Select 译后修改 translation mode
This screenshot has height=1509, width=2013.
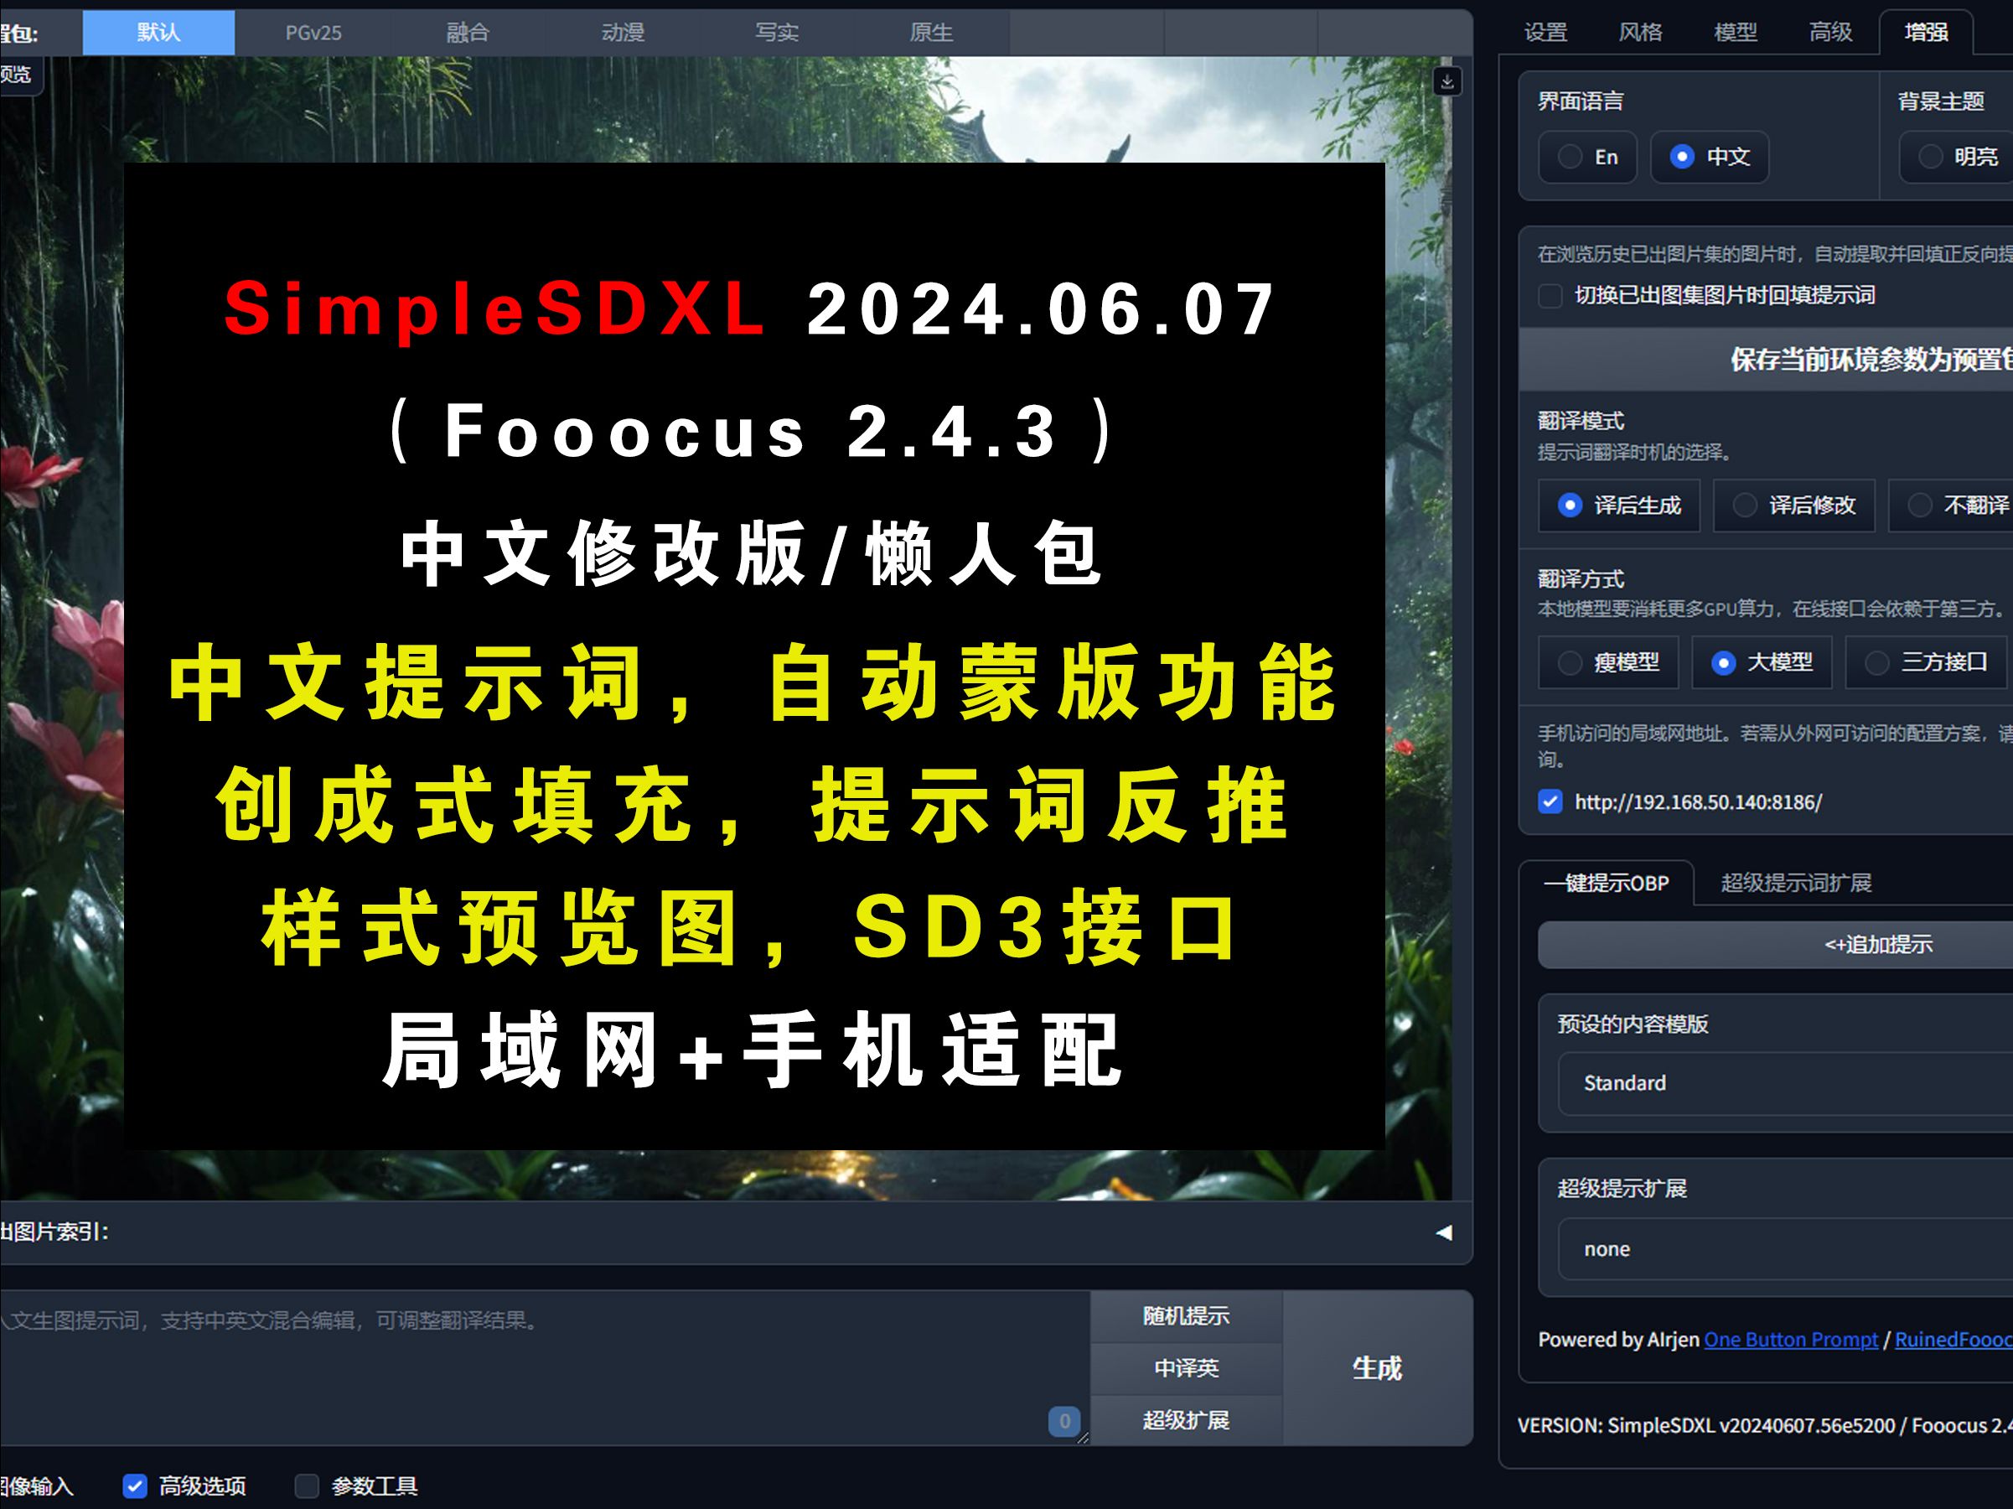[1793, 506]
